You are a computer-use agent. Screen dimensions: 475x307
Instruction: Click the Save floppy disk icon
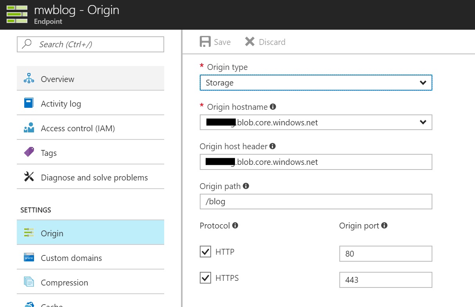(x=205, y=42)
